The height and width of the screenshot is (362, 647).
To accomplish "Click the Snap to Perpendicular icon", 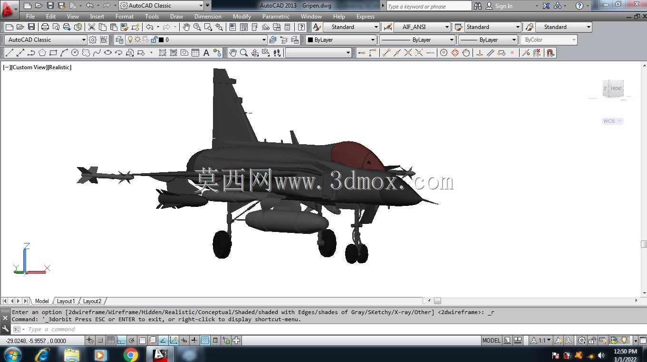I will pos(479,53).
